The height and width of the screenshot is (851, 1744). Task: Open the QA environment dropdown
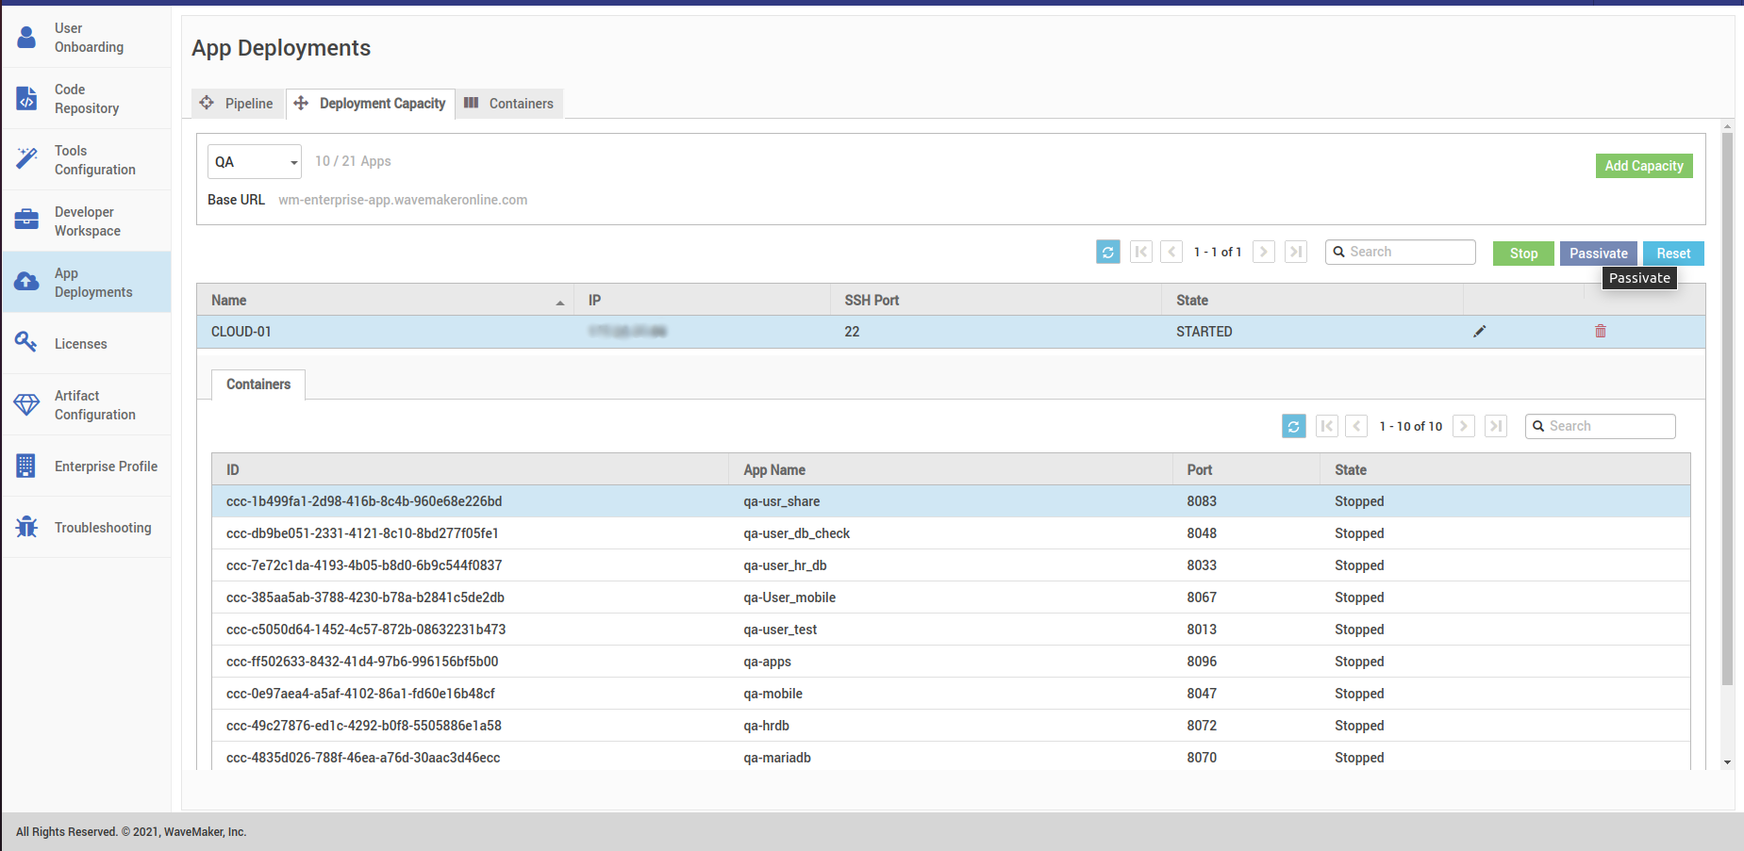click(254, 162)
